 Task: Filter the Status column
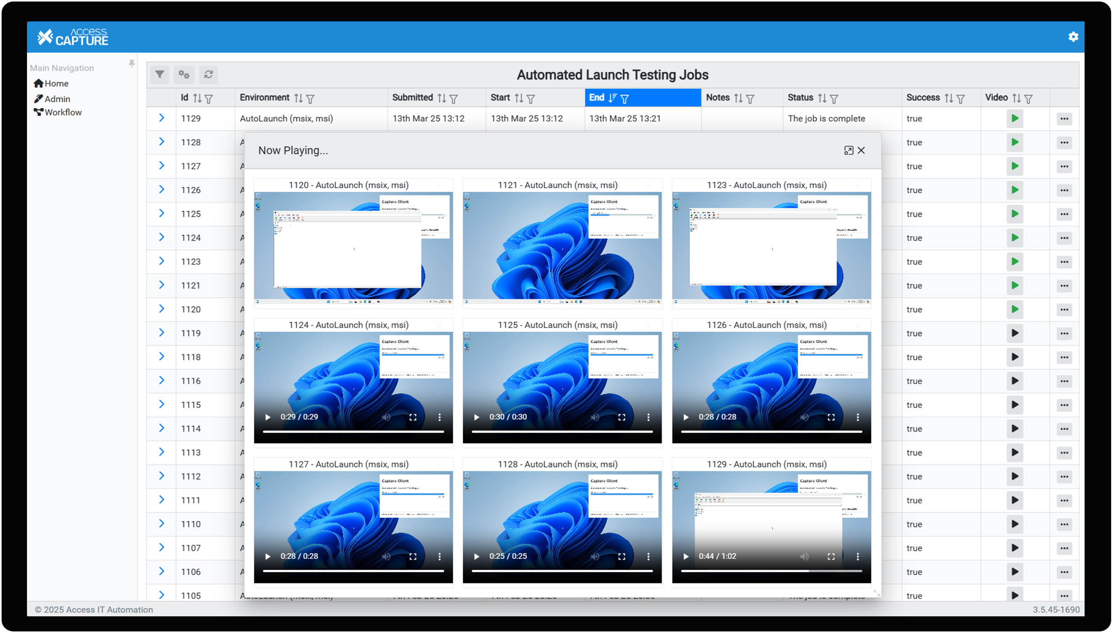pos(833,99)
